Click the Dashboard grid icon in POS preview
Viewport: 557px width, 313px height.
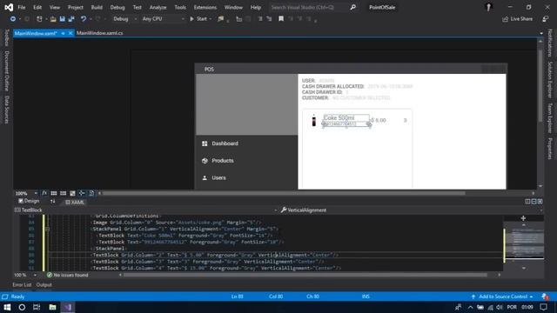point(205,143)
